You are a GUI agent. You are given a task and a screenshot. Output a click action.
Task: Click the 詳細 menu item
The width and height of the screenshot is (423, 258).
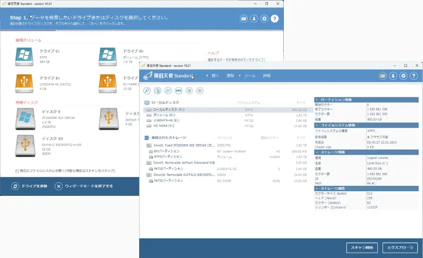point(267,76)
